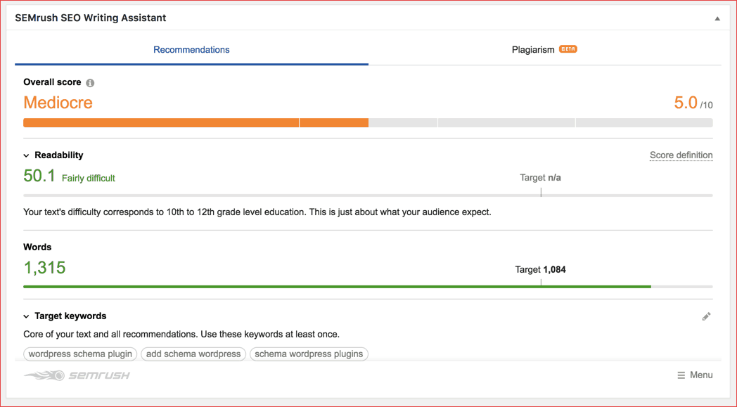
Task: Click the 1,315 word count
Action: point(44,268)
